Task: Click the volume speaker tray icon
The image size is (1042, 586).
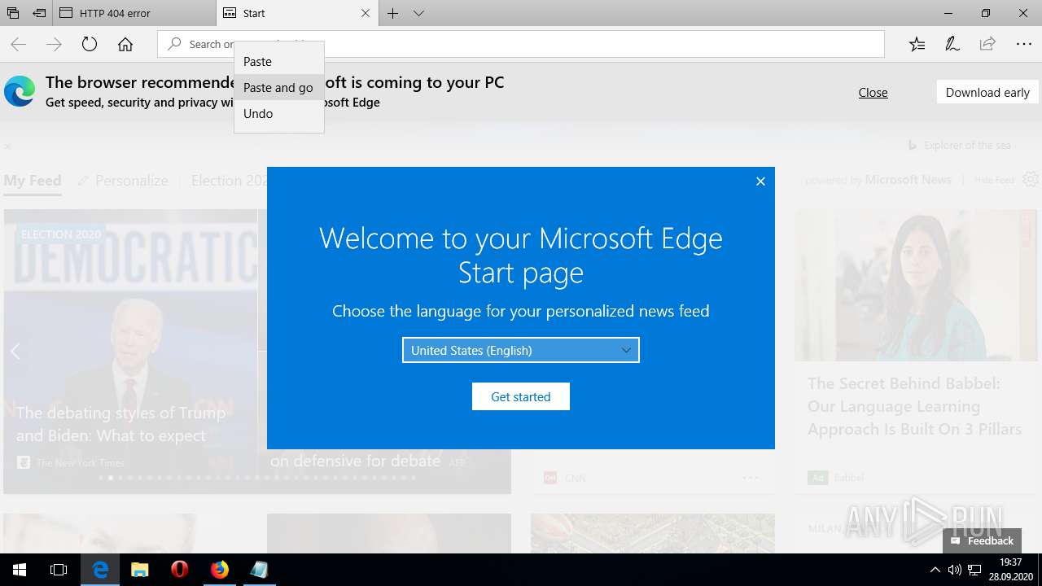Action: tap(954, 570)
